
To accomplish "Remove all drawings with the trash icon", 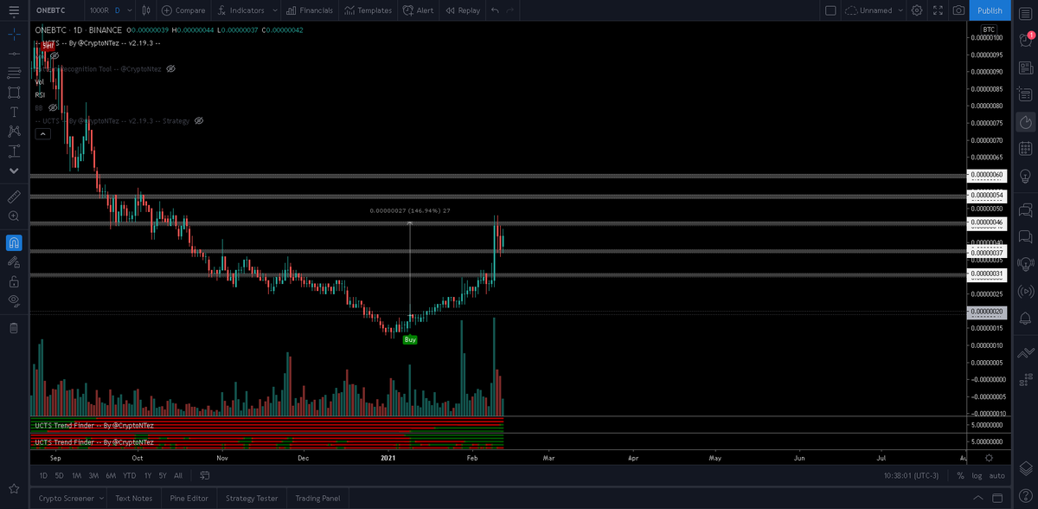I will [13, 327].
